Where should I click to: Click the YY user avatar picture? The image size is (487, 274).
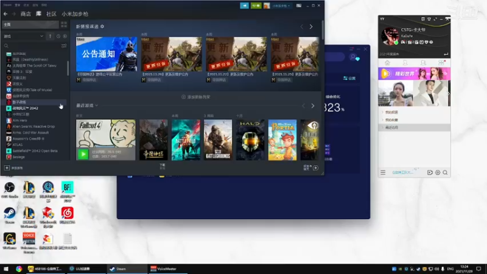coord(390,36)
